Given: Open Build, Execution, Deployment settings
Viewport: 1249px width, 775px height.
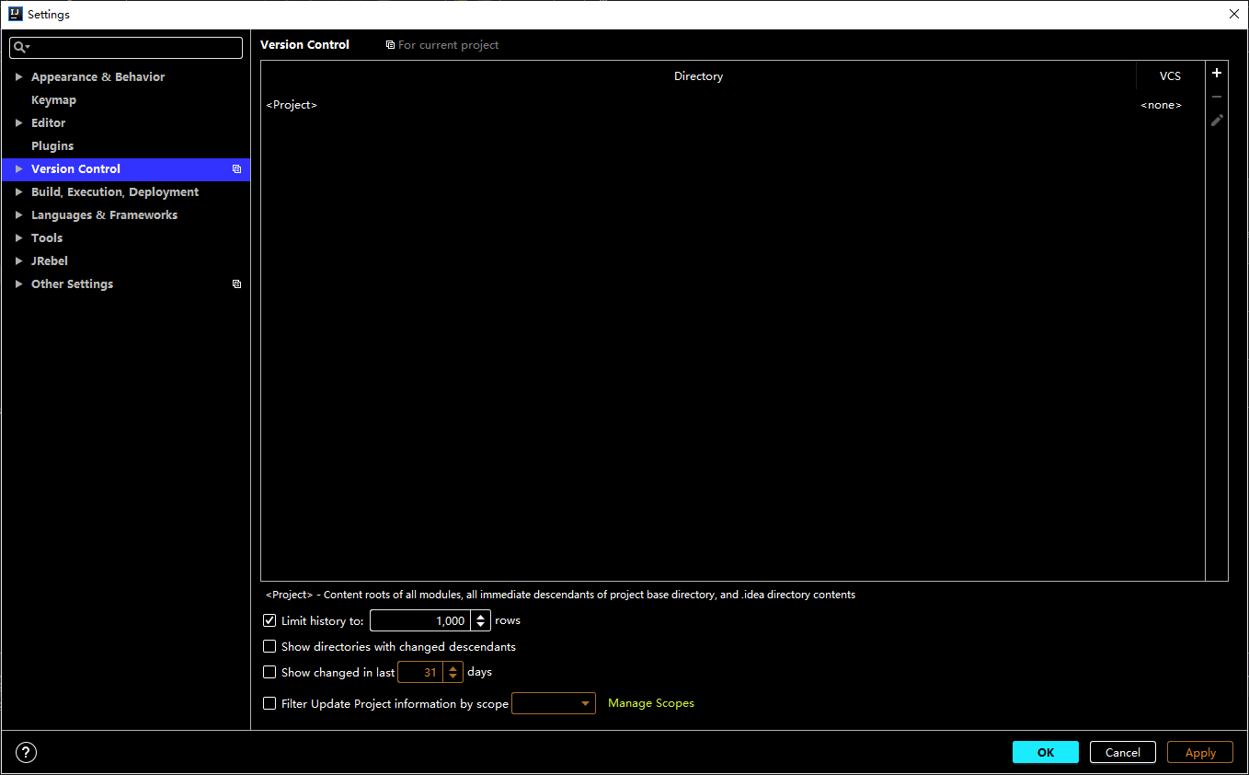Looking at the screenshot, I should (x=115, y=192).
